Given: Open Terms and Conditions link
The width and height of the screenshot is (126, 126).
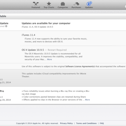Looking at the screenshot, I should pos(86,123).
